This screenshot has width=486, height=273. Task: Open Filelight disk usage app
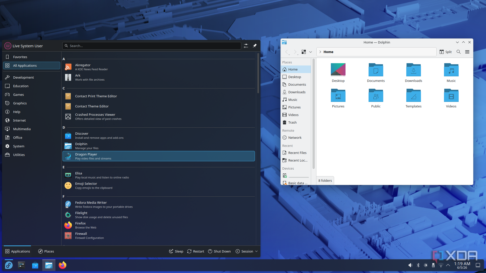coord(158,215)
